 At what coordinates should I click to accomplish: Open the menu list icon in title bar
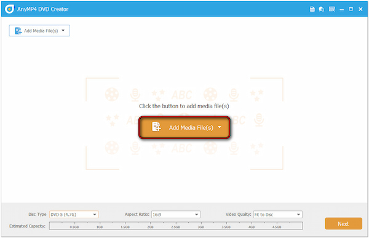(x=332, y=9)
